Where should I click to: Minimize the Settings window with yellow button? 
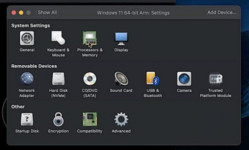21,12
